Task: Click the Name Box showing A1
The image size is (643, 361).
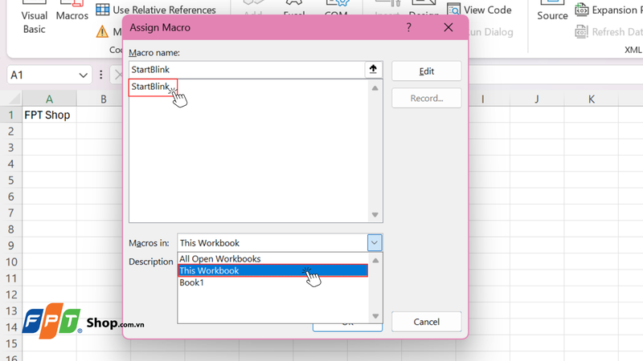Action: click(x=43, y=75)
